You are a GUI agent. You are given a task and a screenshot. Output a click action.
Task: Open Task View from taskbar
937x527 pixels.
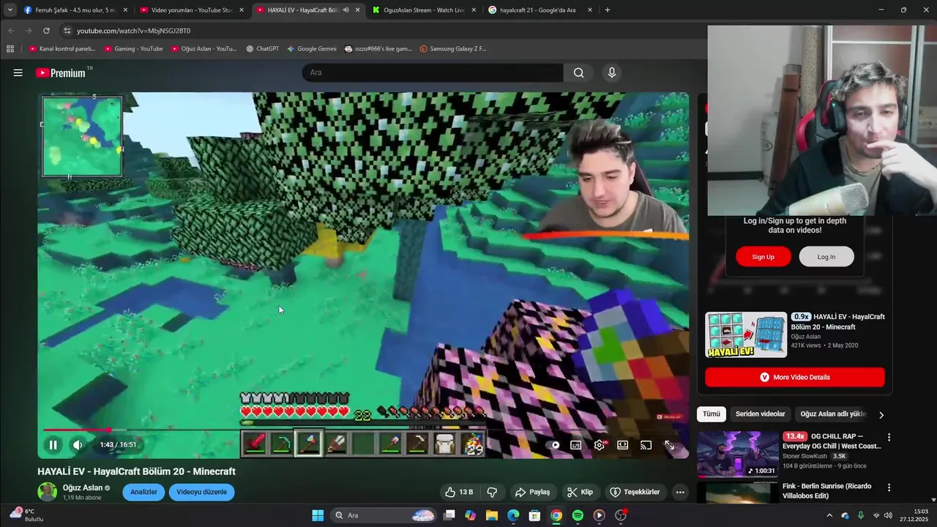449,515
